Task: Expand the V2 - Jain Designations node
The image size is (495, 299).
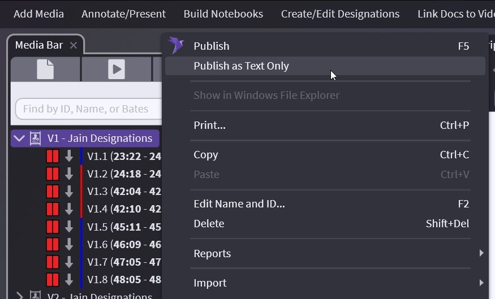Action: point(19,296)
